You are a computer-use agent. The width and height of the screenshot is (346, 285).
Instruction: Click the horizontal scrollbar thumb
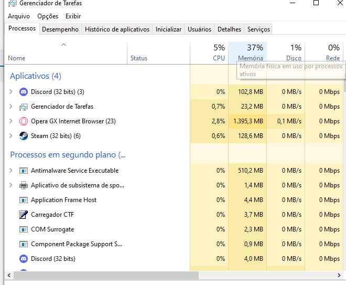(x=106, y=275)
